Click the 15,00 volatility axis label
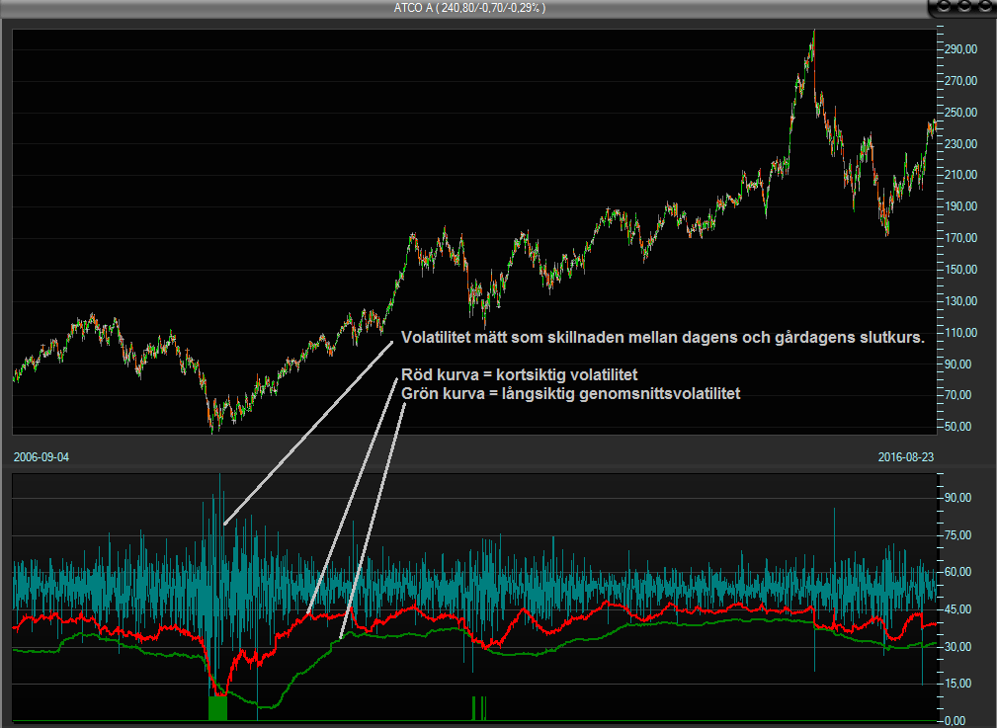The image size is (997, 728). [961, 684]
